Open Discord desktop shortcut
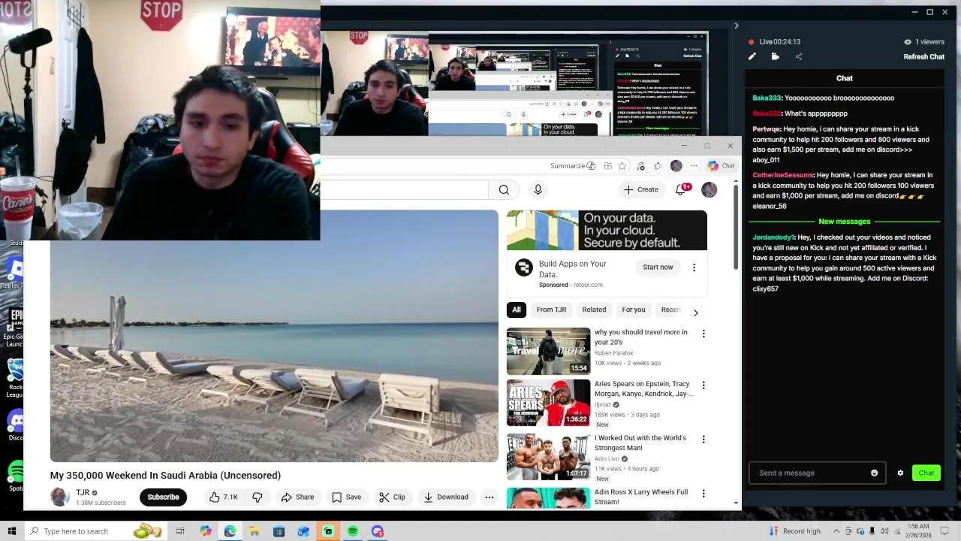 click(15, 425)
